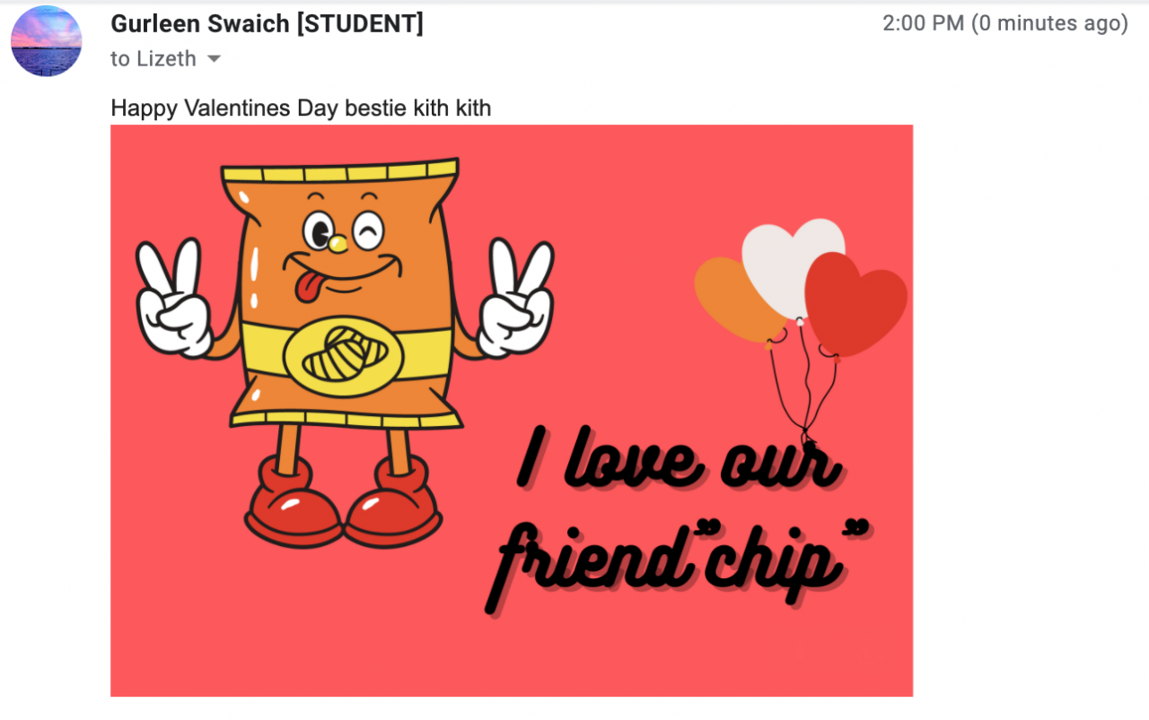Image resolution: width=1149 pixels, height=720 pixels.
Task: Open Gurleen Swaich's profile avatar
Action: pyautogui.click(x=46, y=40)
